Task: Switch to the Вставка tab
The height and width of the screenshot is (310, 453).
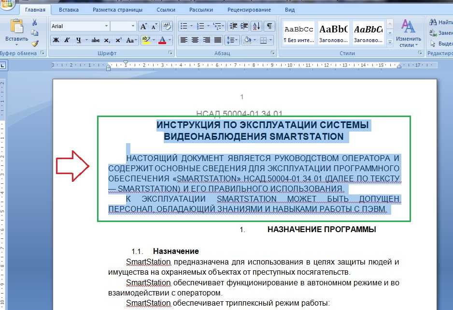Action: pyautogui.click(x=69, y=10)
